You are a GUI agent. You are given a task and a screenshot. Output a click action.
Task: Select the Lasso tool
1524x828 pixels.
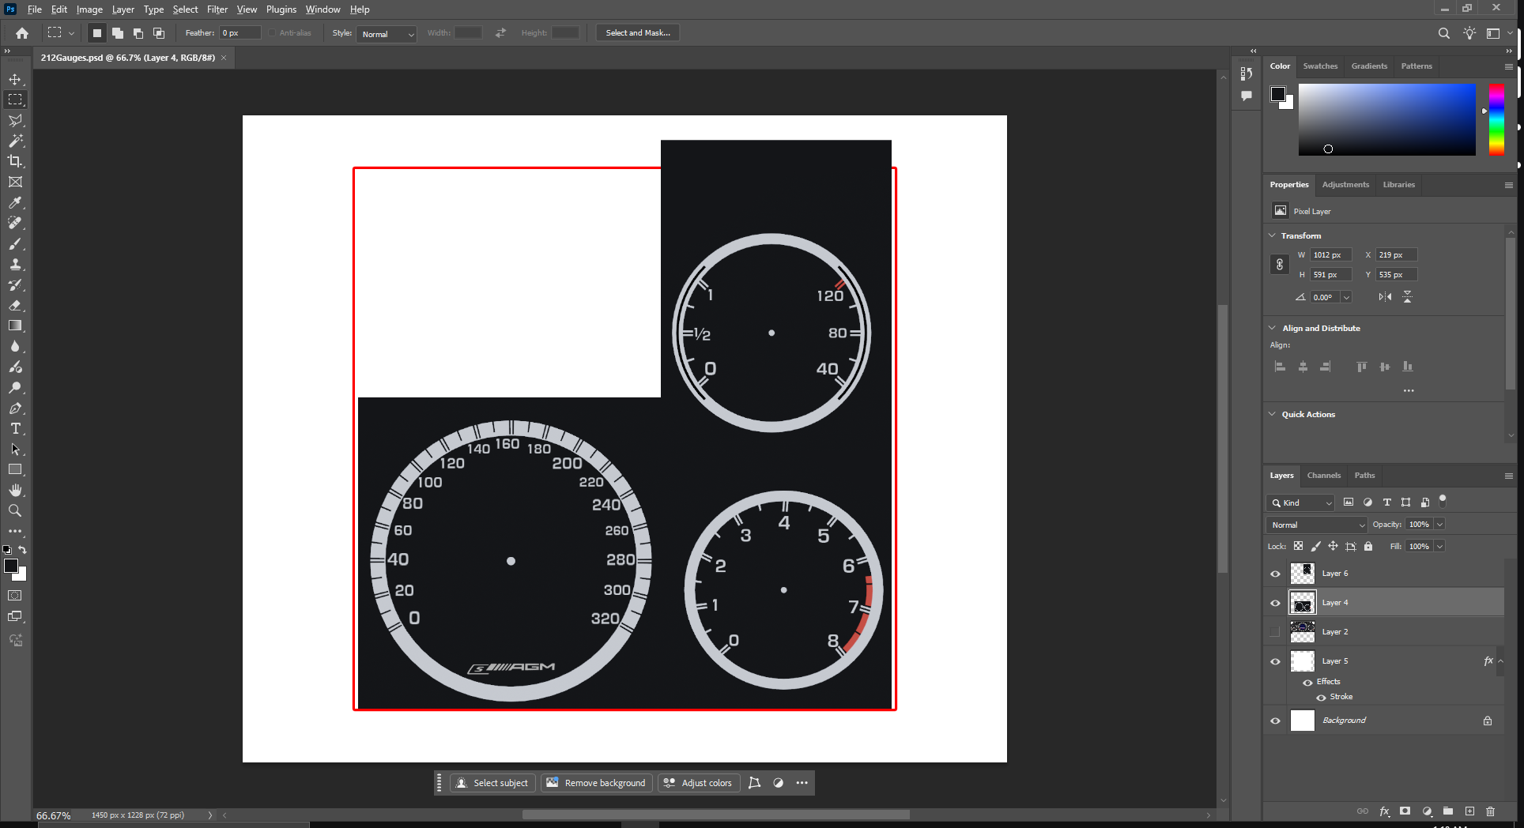click(15, 120)
